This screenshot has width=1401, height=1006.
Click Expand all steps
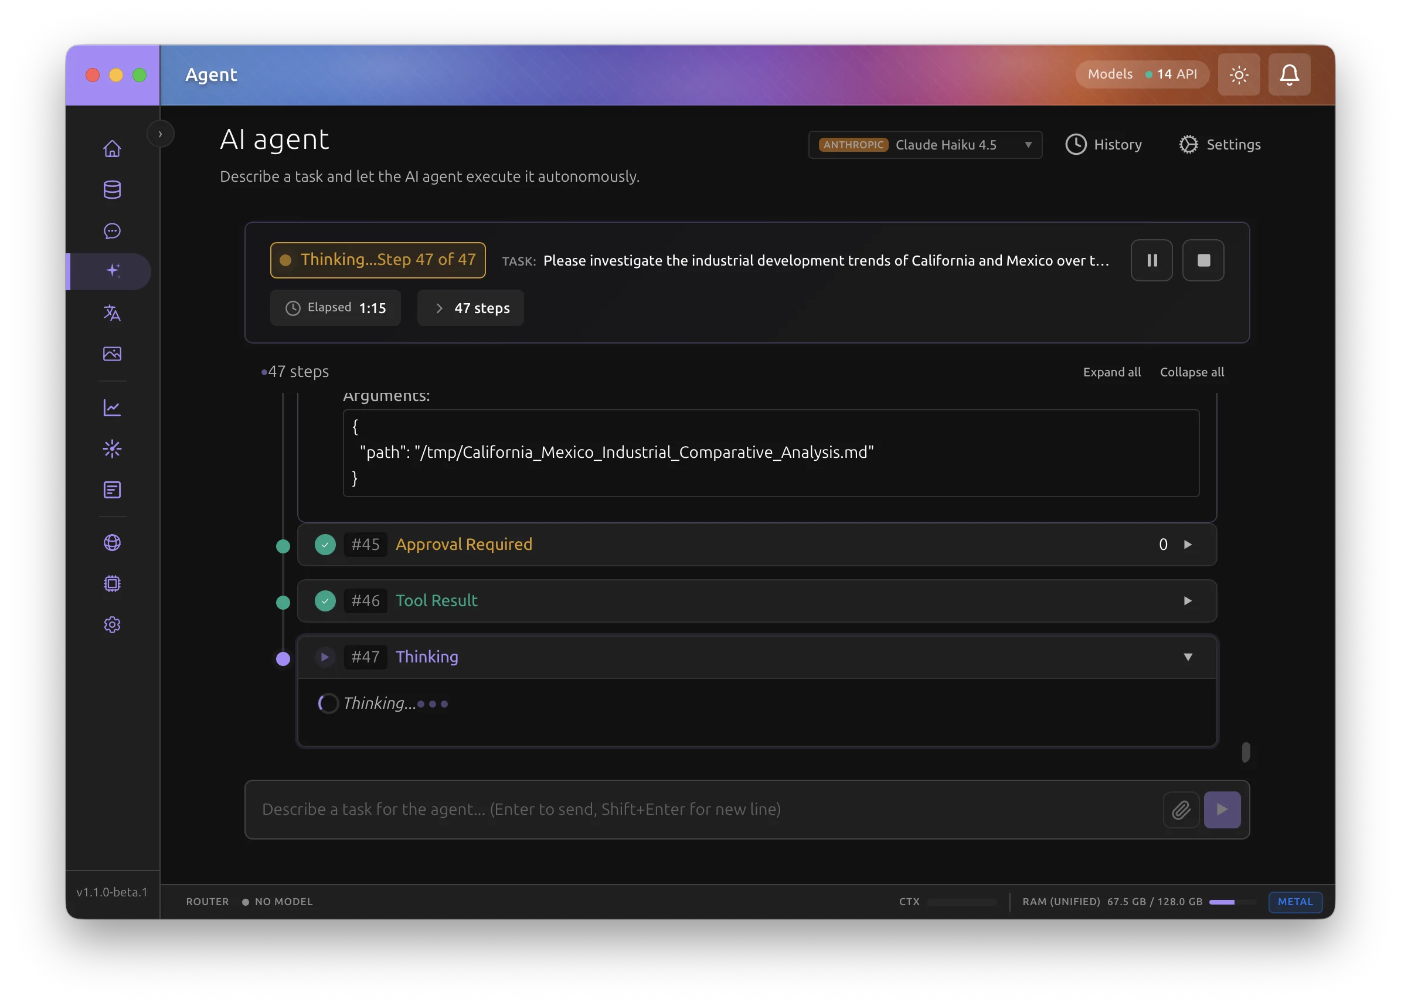(1111, 371)
